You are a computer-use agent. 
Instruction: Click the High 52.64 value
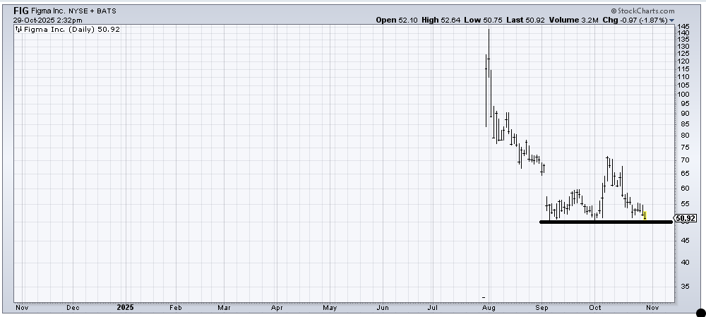tap(440, 20)
